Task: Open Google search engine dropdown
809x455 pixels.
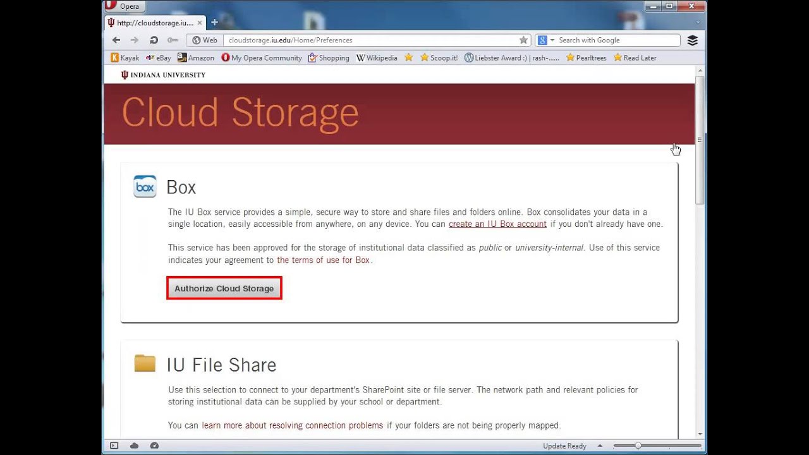Action: (x=545, y=40)
